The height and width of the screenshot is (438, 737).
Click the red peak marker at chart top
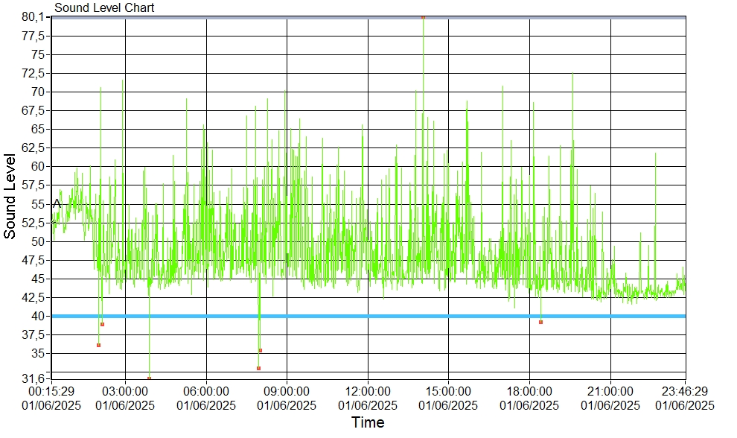(x=423, y=16)
